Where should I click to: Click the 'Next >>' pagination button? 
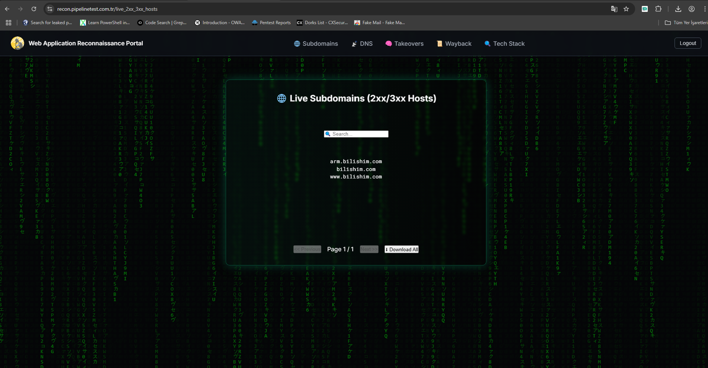coord(369,249)
